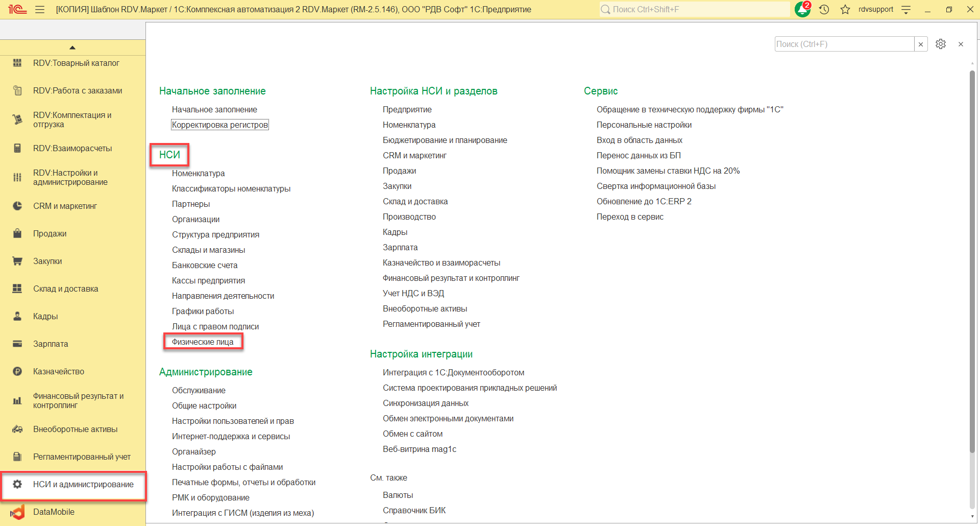The image size is (980, 526).
Task: Open CRM и маркетинг pie icon
Action: coord(17,206)
